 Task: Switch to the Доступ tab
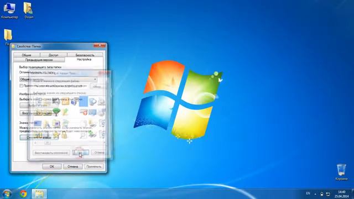(53, 55)
